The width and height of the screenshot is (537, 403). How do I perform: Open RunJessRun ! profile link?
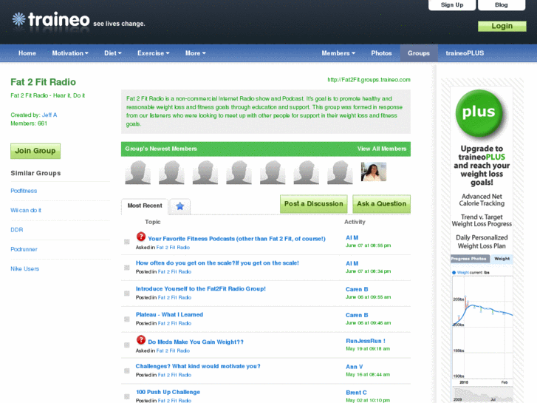click(x=366, y=341)
